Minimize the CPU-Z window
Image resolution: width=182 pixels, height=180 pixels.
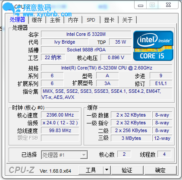(x=141, y=5)
